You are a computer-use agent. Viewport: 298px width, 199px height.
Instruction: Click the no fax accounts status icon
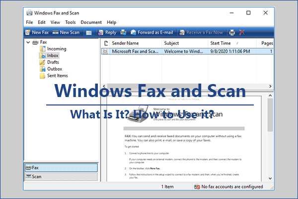coord(197,187)
